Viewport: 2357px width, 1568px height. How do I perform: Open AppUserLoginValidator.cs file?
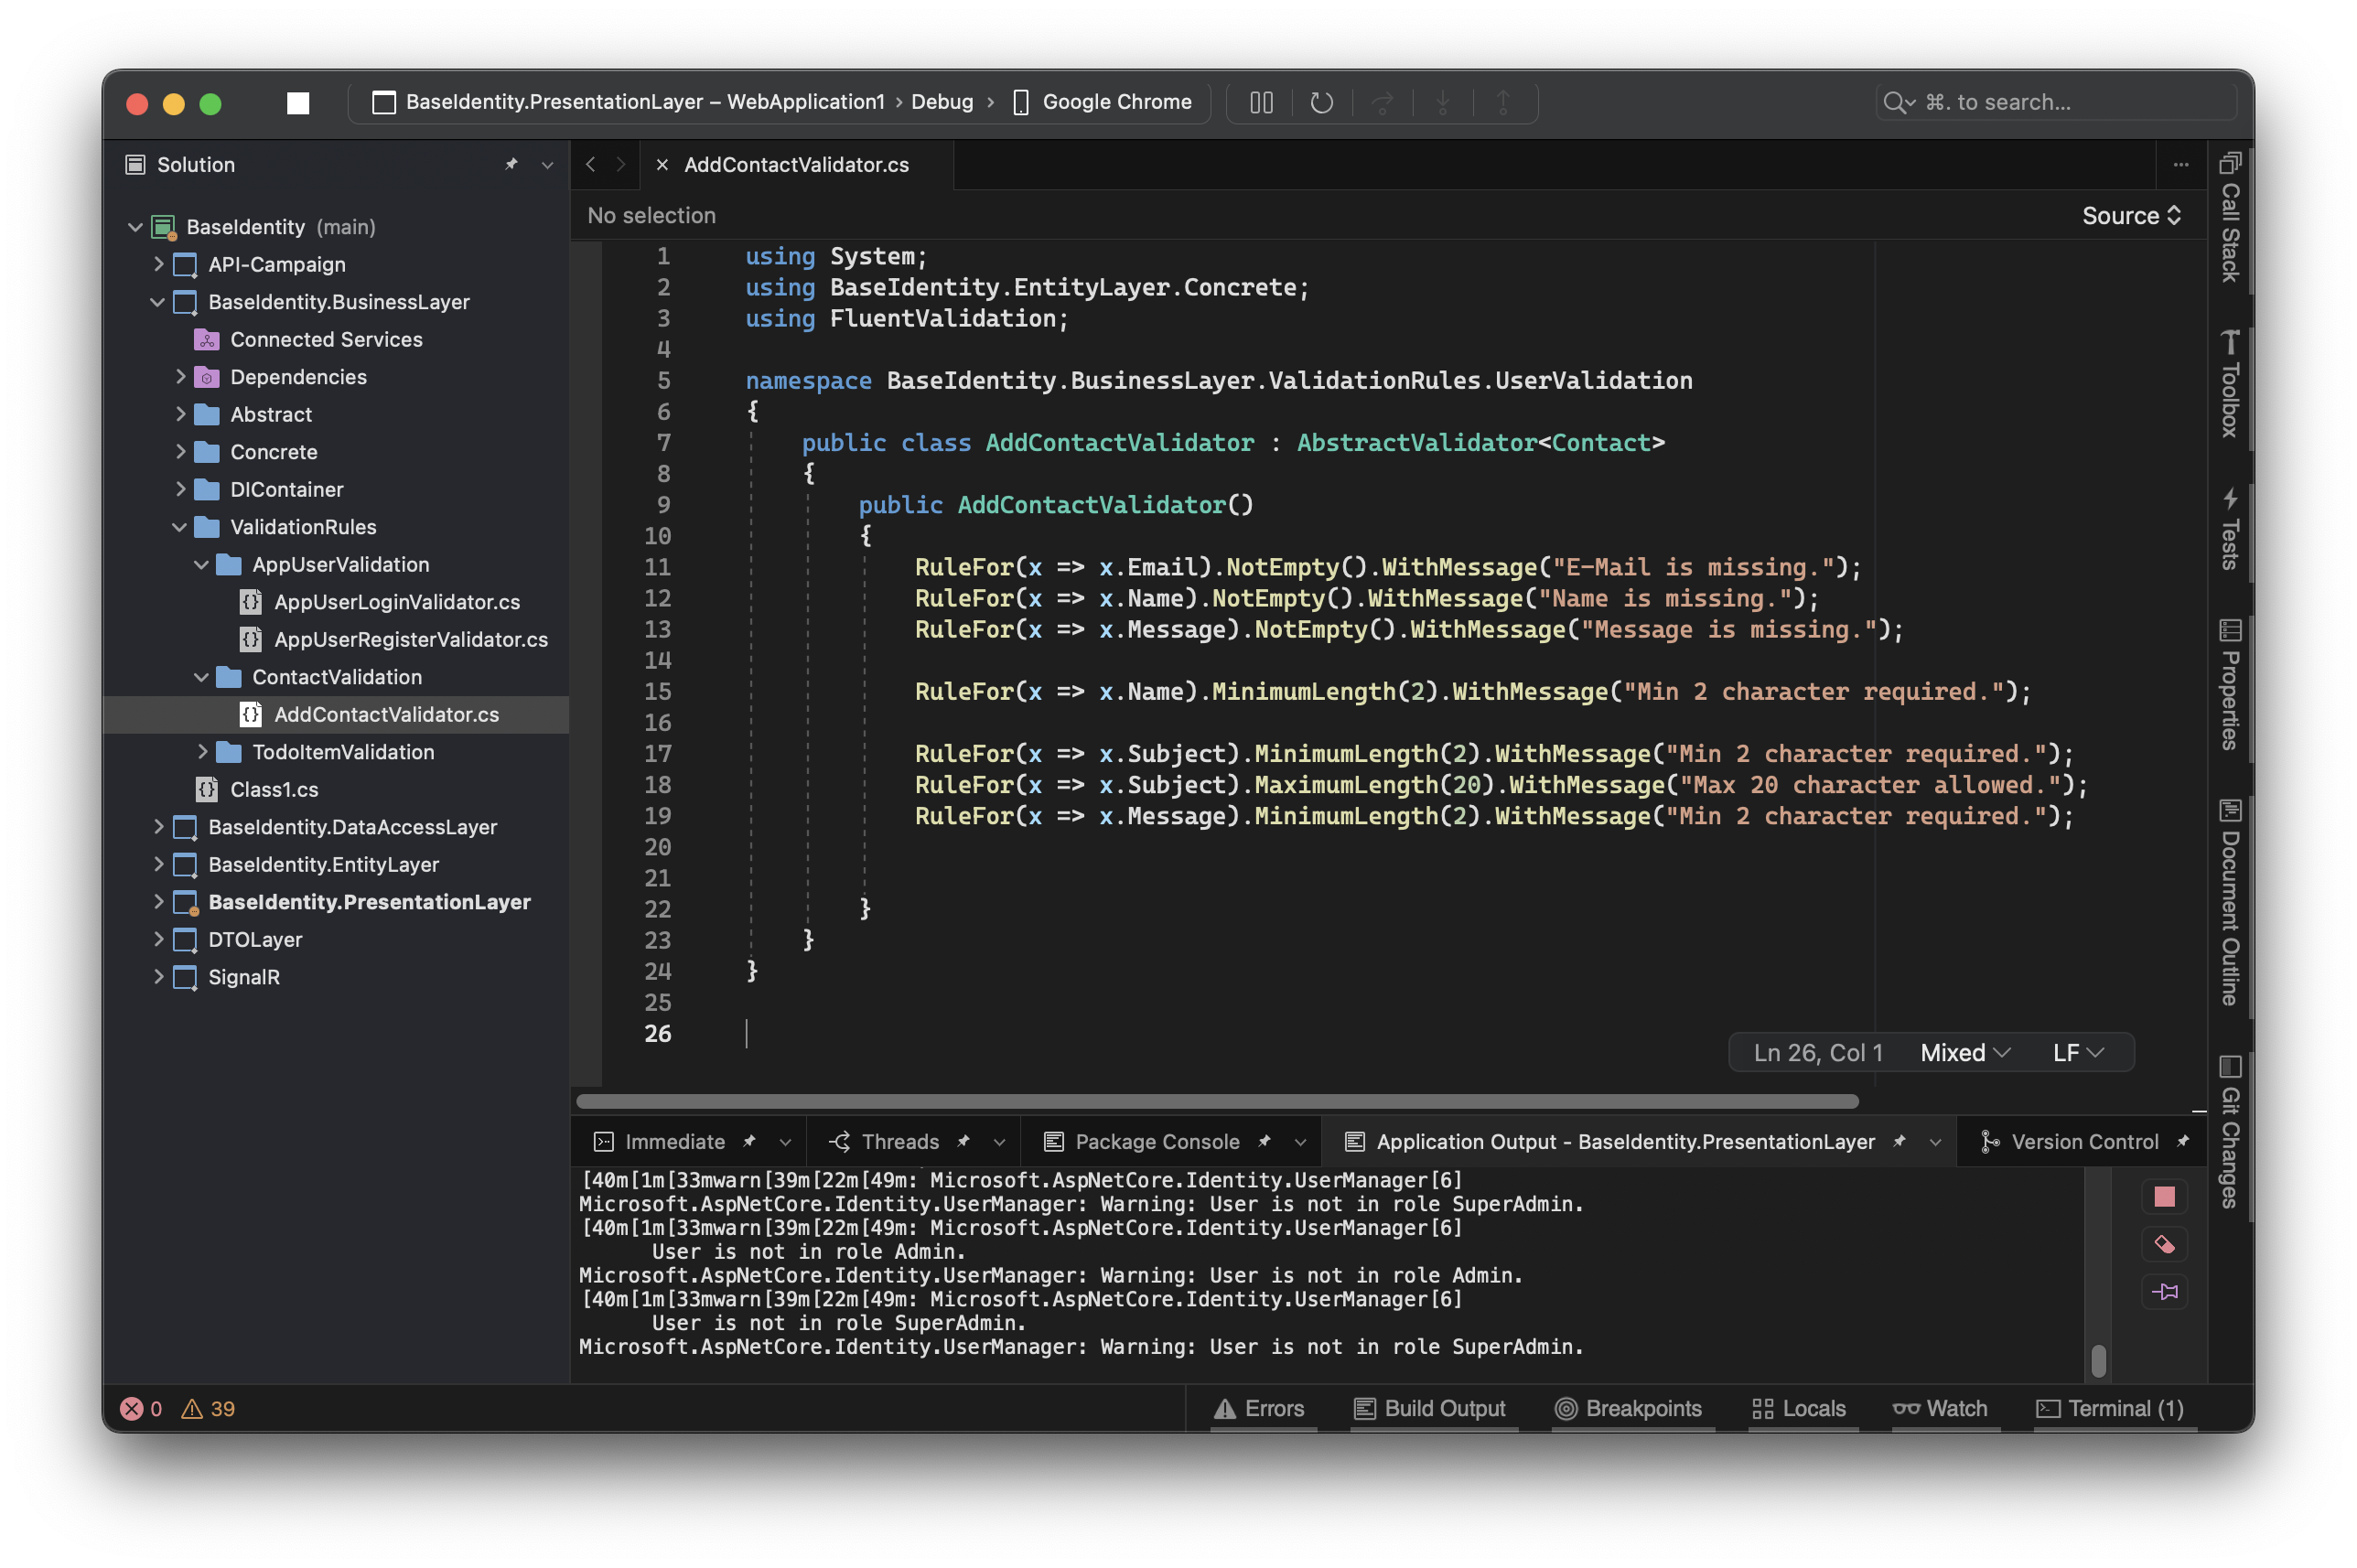click(x=396, y=602)
